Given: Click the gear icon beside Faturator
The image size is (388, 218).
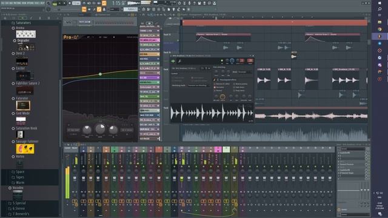Looking at the screenshot, I should [13, 98].
